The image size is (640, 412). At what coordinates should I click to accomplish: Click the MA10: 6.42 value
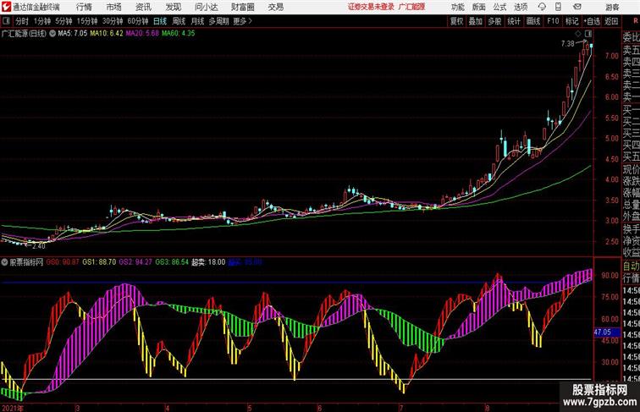pos(107,34)
